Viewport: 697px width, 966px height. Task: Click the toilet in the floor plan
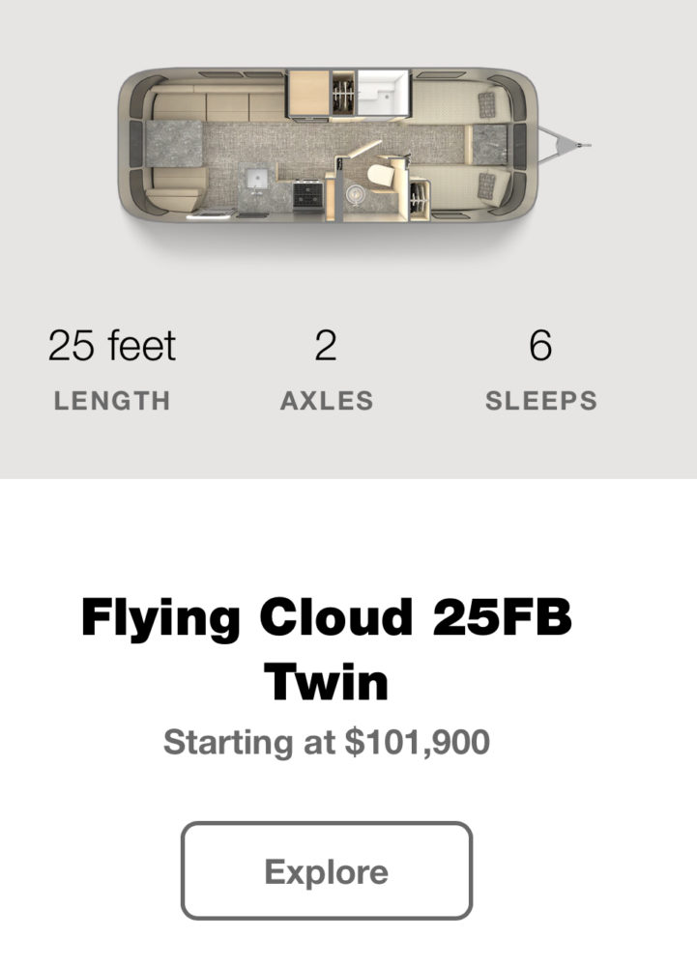(380, 176)
